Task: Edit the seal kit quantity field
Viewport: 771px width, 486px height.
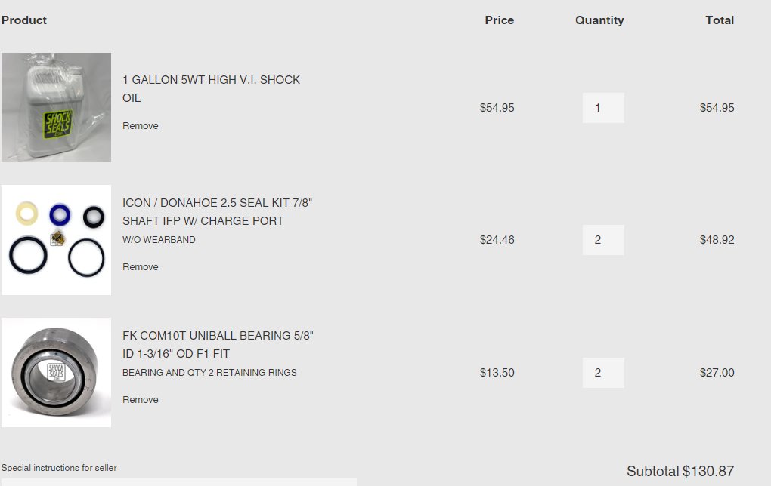Action: click(603, 240)
